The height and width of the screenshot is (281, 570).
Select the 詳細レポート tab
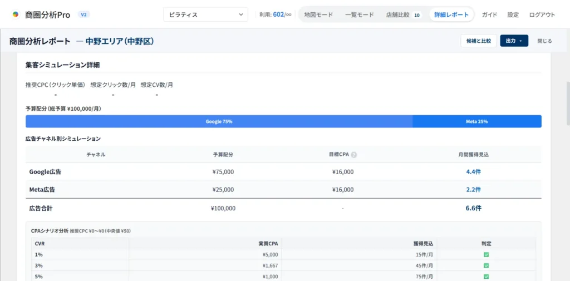[451, 15]
